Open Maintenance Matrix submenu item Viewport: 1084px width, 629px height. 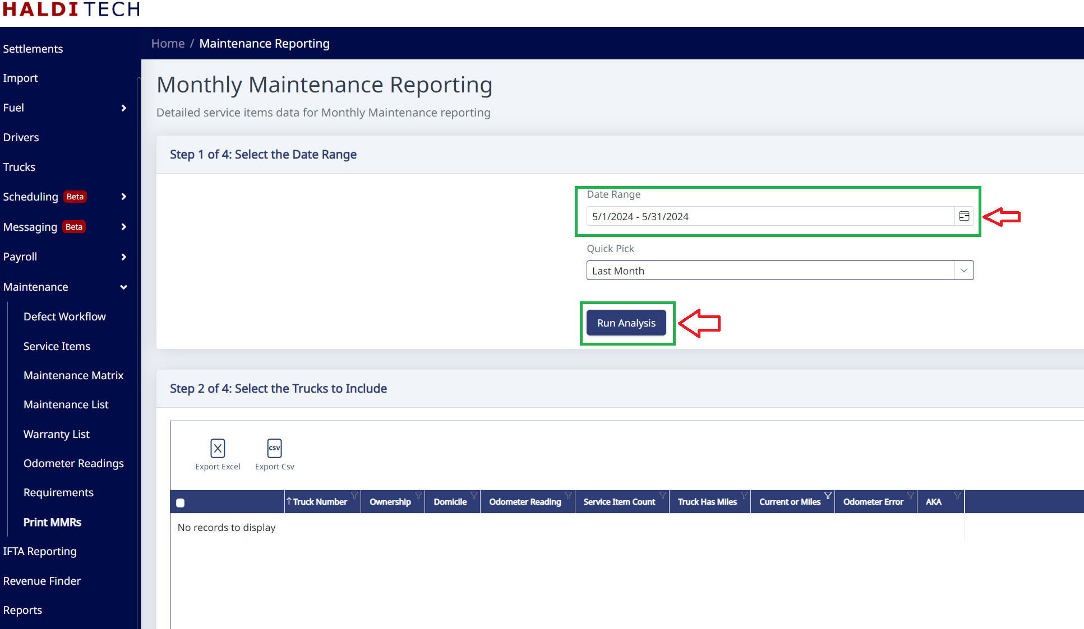[73, 375]
